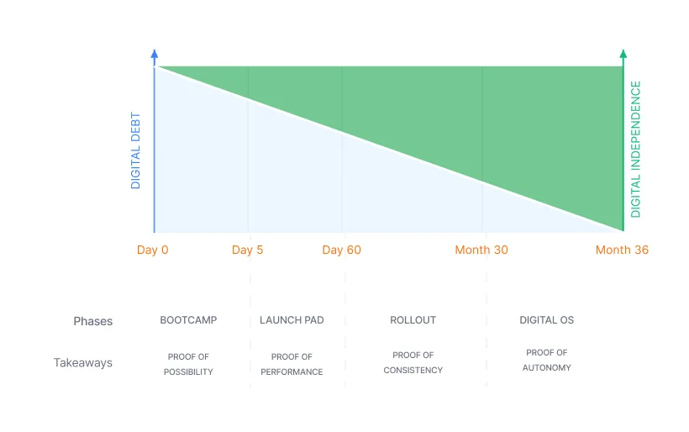The height and width of the screenshot is (432, 689).
Task: Click the Day 0 timeline marker
Action: tap(153, 250)
